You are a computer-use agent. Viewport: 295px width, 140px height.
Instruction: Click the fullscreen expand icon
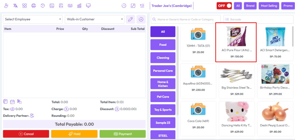[x=133, y=6]
